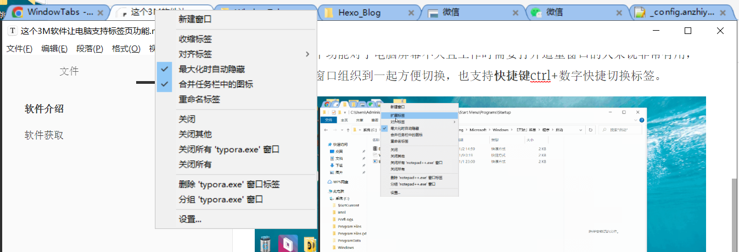Image resolution: width=739 pixels, height=252 pixels.
Task: Choose 新建窗口 from the context menu
Action: pos(237,19)
